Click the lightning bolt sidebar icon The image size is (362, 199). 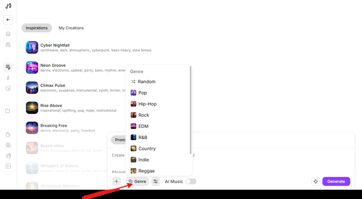(x=8, y=78)
